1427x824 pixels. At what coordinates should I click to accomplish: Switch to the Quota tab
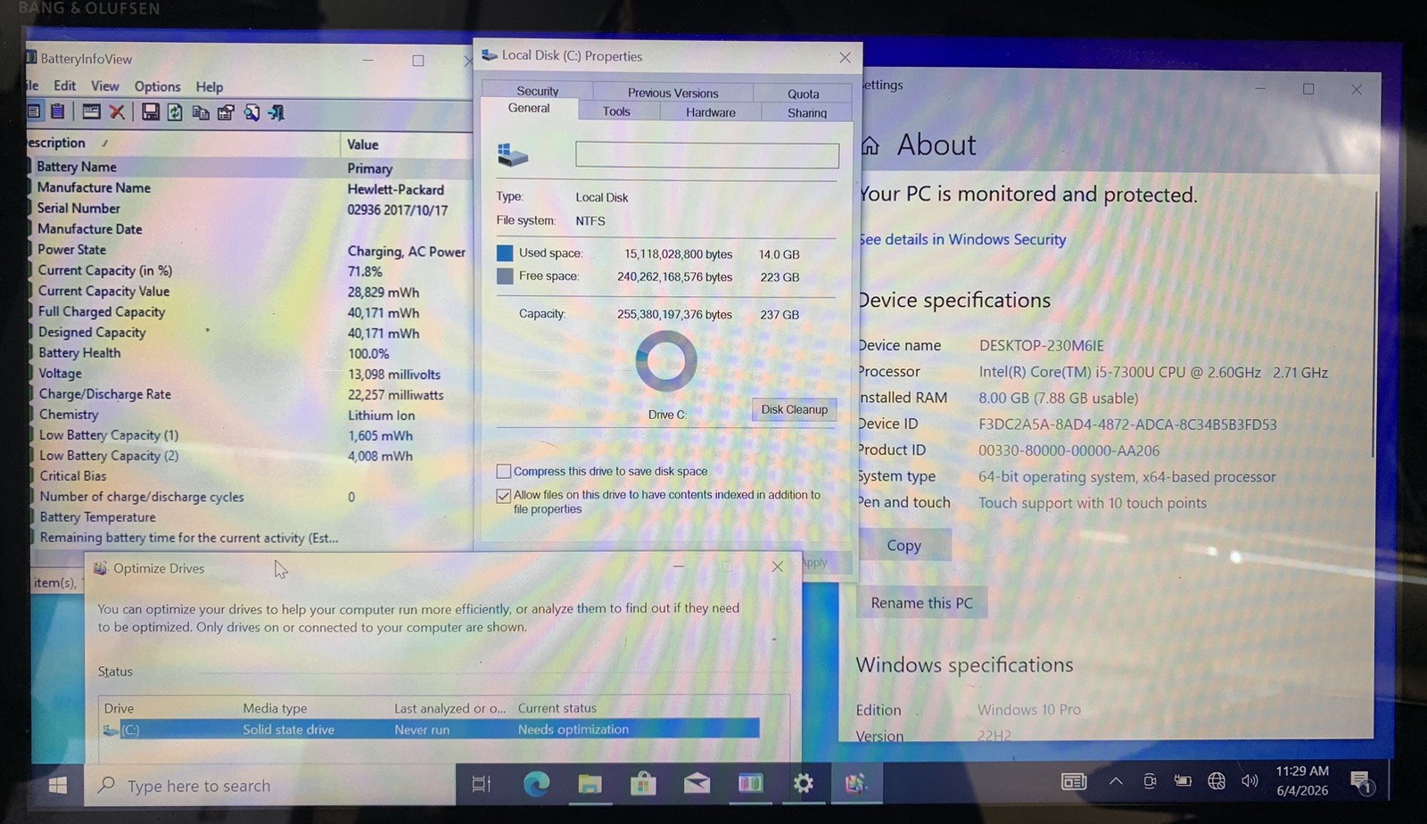click(x=803, y=94)
